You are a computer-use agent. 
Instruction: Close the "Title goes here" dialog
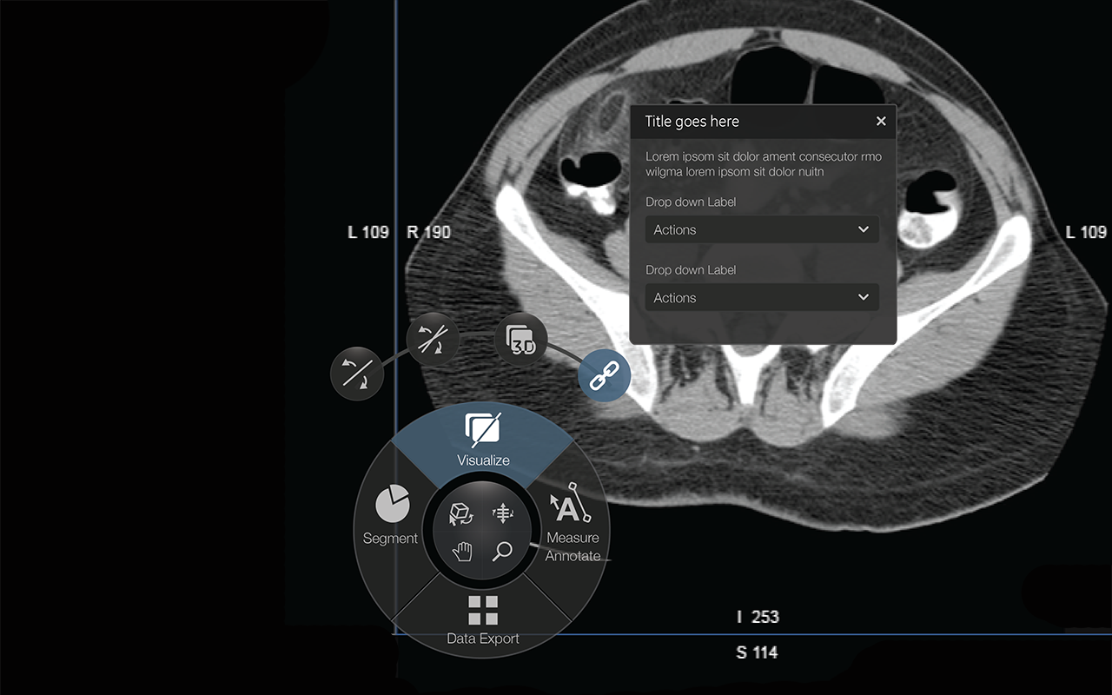click(881, 122)
